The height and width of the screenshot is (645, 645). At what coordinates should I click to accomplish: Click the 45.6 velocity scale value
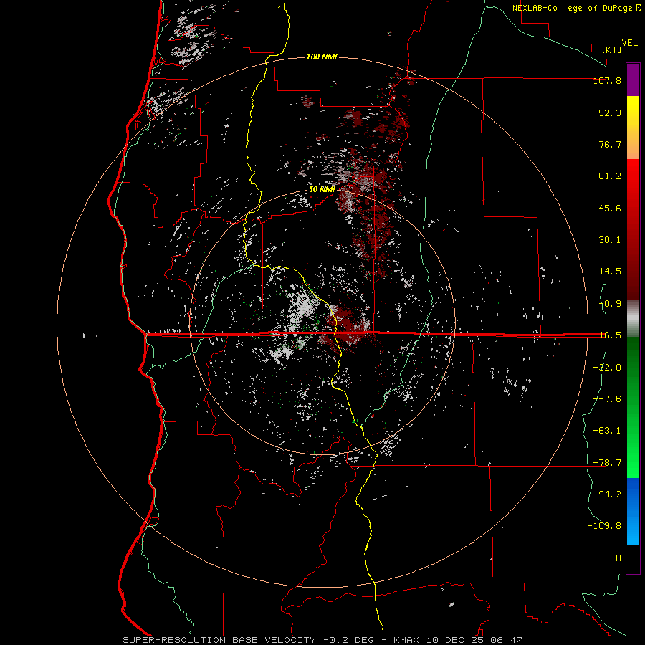tap(610, 208)
